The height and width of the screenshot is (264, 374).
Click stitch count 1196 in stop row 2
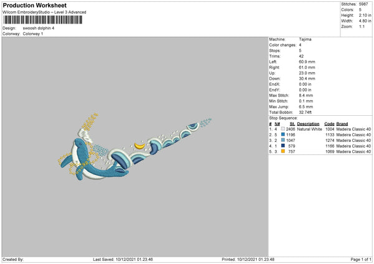(x=290, y=135)
